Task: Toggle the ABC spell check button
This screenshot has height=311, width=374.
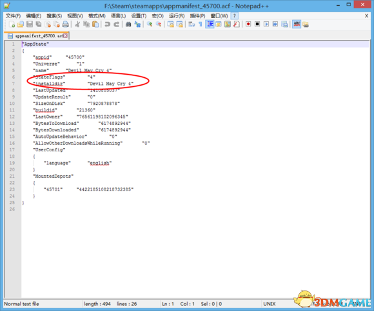Action: click(297, 24)
